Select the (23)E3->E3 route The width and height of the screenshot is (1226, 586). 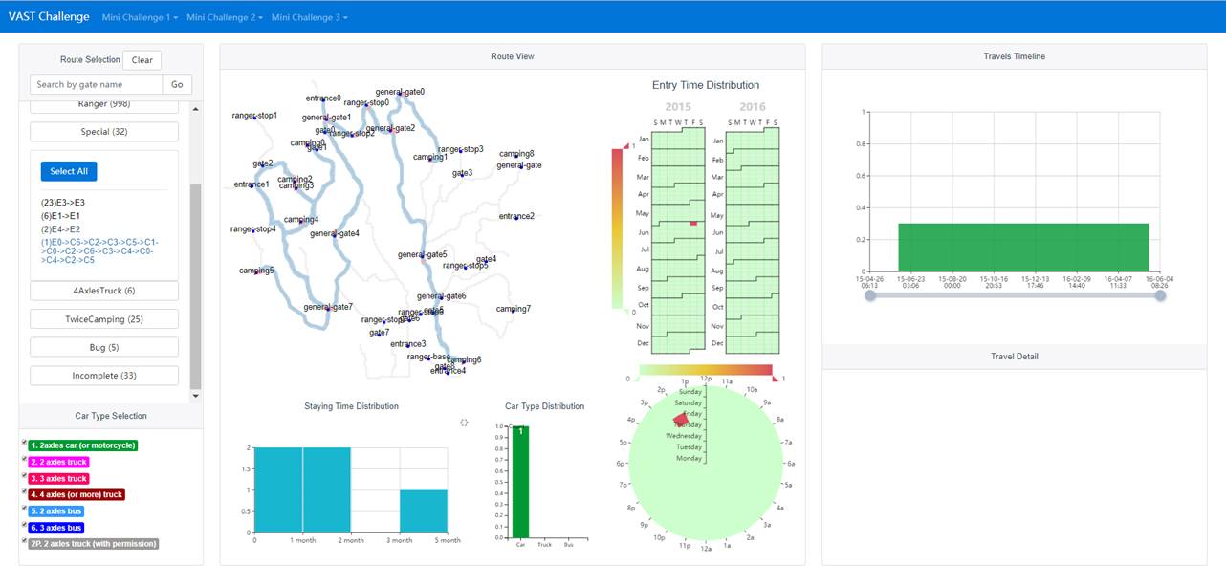(63, 203)
